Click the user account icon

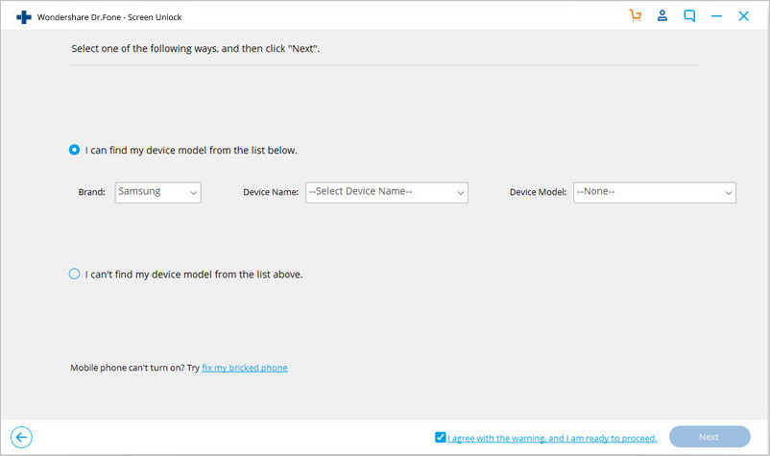click(x=662, y=16)
